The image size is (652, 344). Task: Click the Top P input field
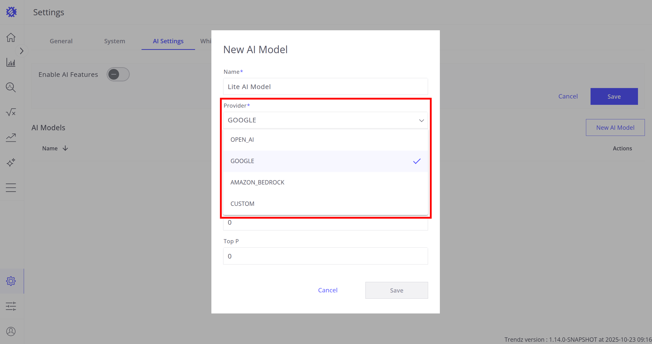(x=325, y=256)
